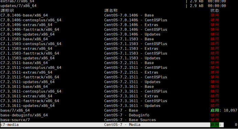Click repo name CentOS-7.2.1511 - Updates
The image size is (238, 129).
click(x=132, y=82)
